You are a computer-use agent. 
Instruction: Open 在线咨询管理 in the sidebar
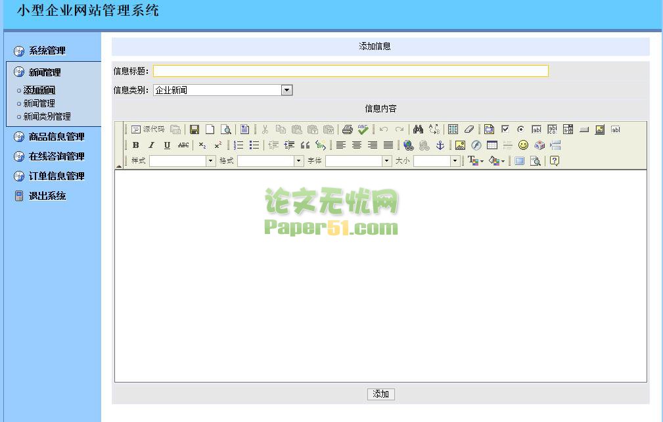click(x=57, y=156)
